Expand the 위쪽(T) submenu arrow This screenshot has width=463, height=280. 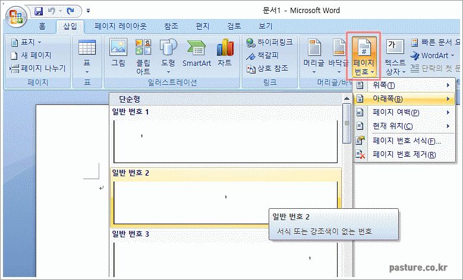click(448, 85)
